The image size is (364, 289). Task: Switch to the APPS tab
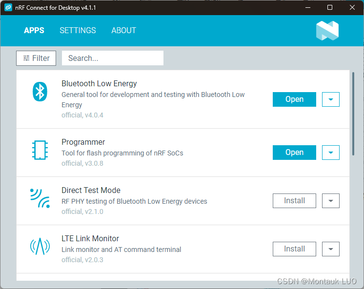[x=34, y=30]
